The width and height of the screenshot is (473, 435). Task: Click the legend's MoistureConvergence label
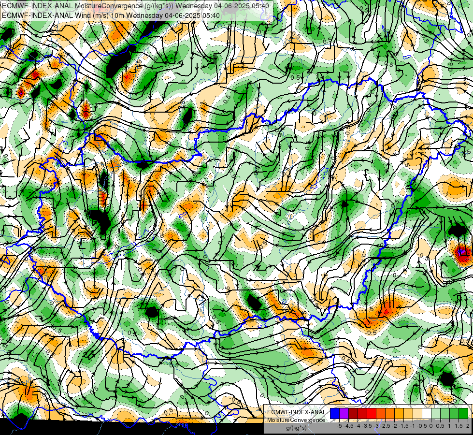(x=296, y=420)
